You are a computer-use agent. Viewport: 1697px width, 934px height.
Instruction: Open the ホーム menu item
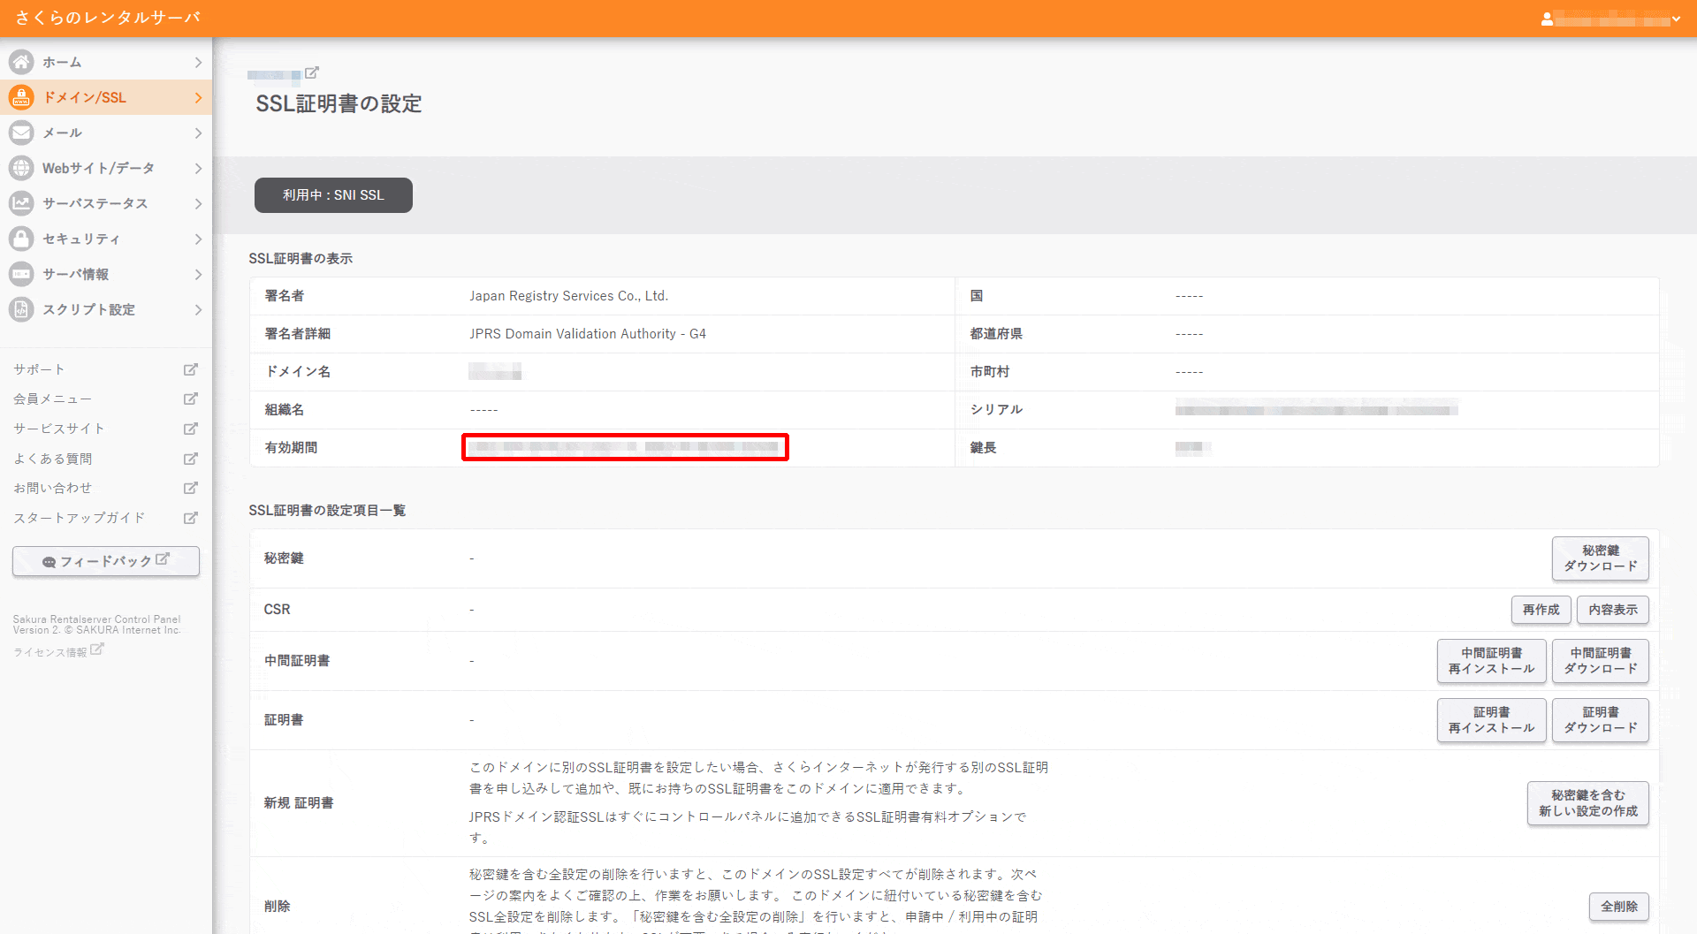point(106,62)
